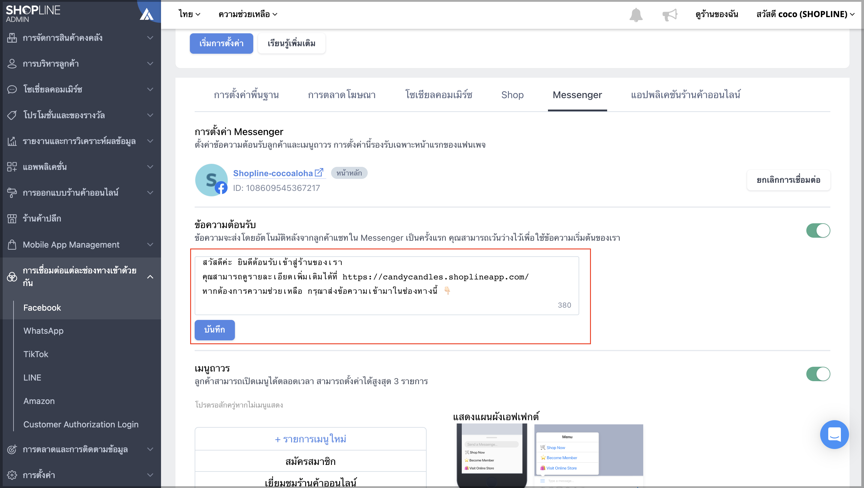Screen dimensions: 864x488
Task: Click the online store design roller icon
Action: (x=12, y=193)
